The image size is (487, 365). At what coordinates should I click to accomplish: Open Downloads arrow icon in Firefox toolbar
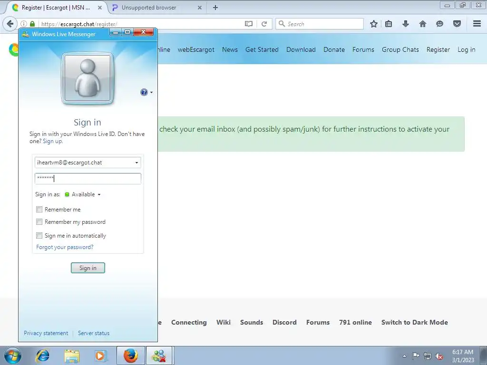[406, 24]
